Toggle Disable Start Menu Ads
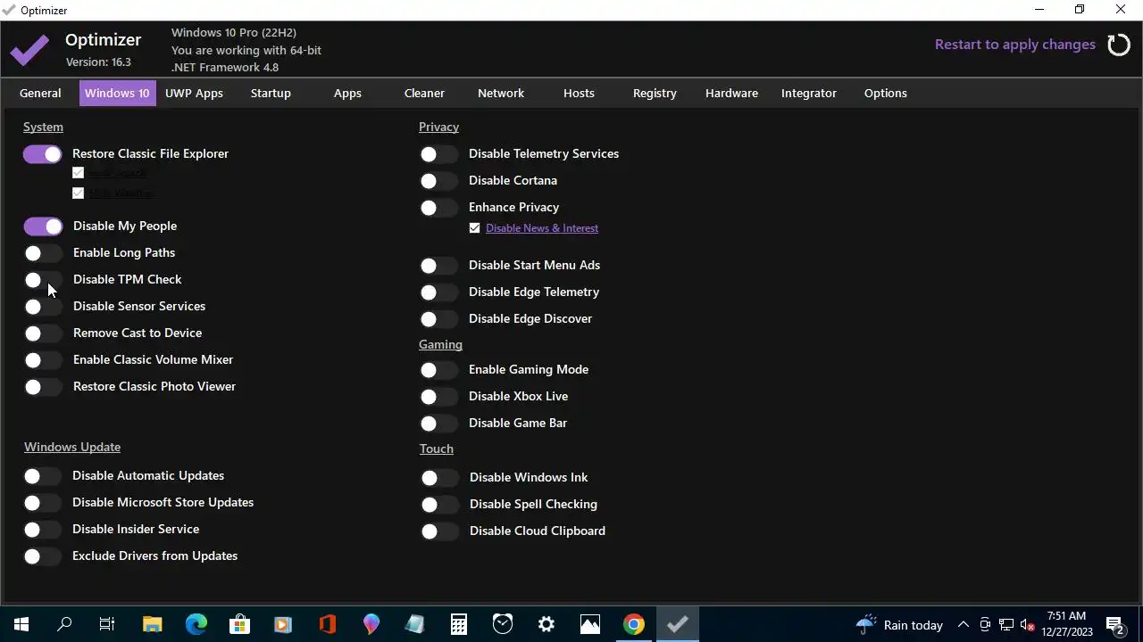 pyautogui.click(x=438, y=266)
